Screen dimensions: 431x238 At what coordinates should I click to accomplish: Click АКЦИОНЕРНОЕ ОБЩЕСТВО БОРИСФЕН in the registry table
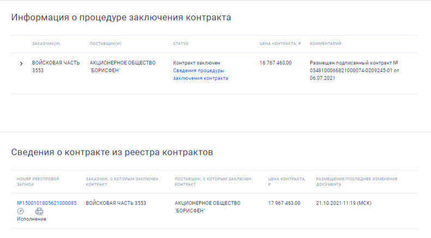point(207,206)
